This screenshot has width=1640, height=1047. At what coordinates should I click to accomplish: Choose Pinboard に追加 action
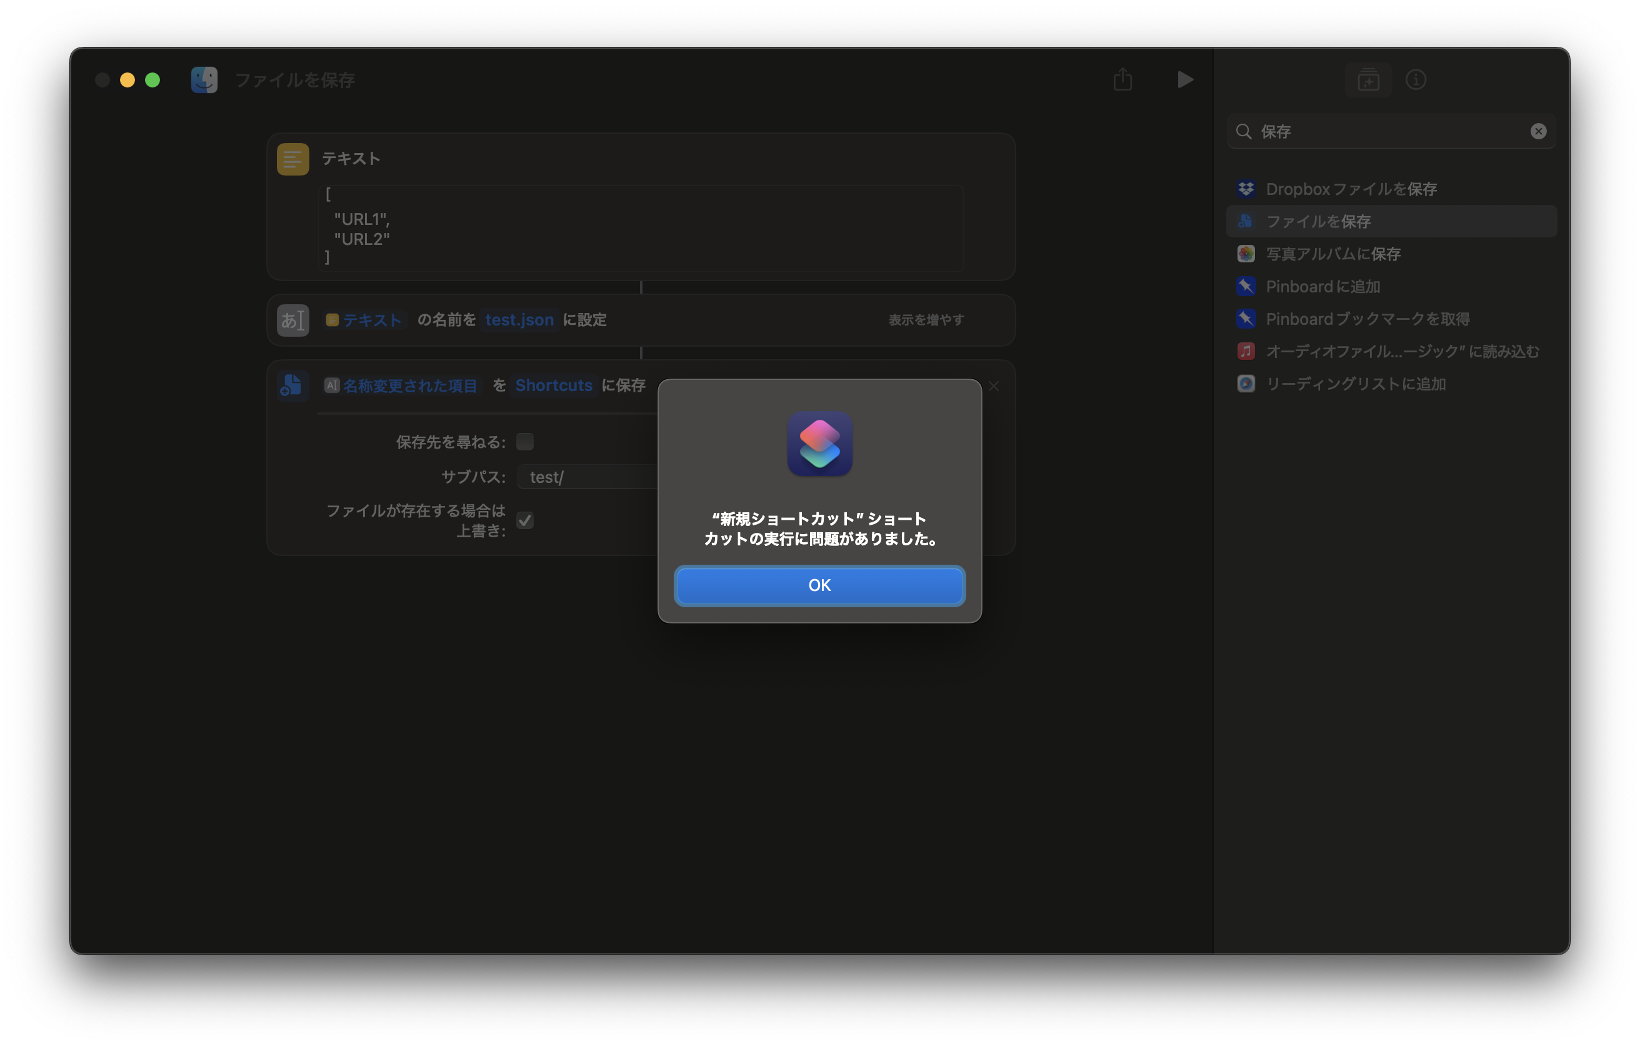coord(1322,287)
